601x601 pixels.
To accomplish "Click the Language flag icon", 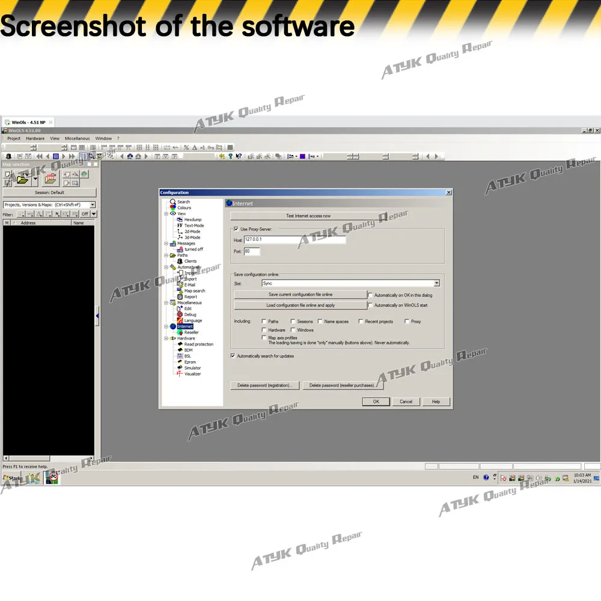I will pos(180,320).
